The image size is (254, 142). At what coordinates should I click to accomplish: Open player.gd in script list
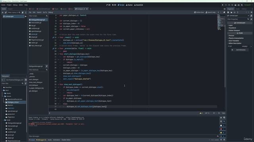[34, 37]
